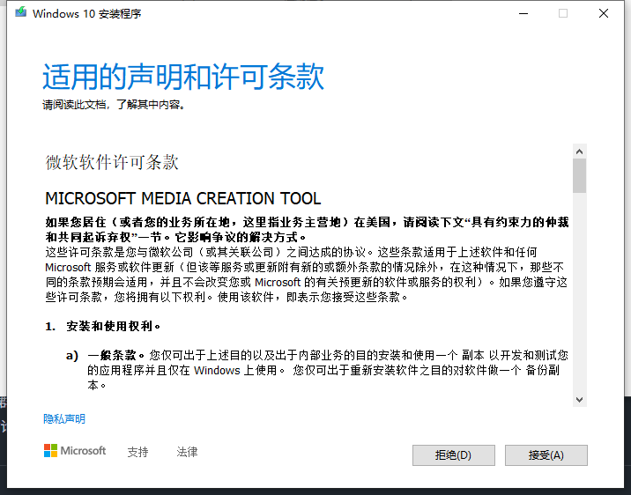Click the Microsoft logo in the footer

click(x=75, y=451)
